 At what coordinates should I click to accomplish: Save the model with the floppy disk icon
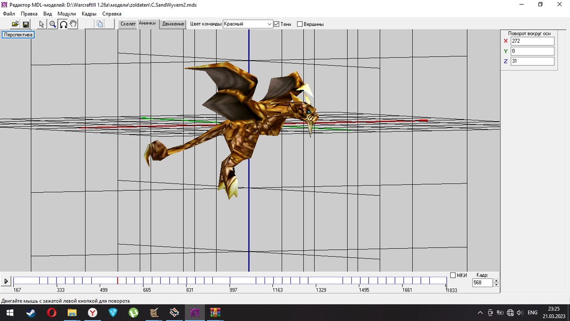tap(26, 24)
